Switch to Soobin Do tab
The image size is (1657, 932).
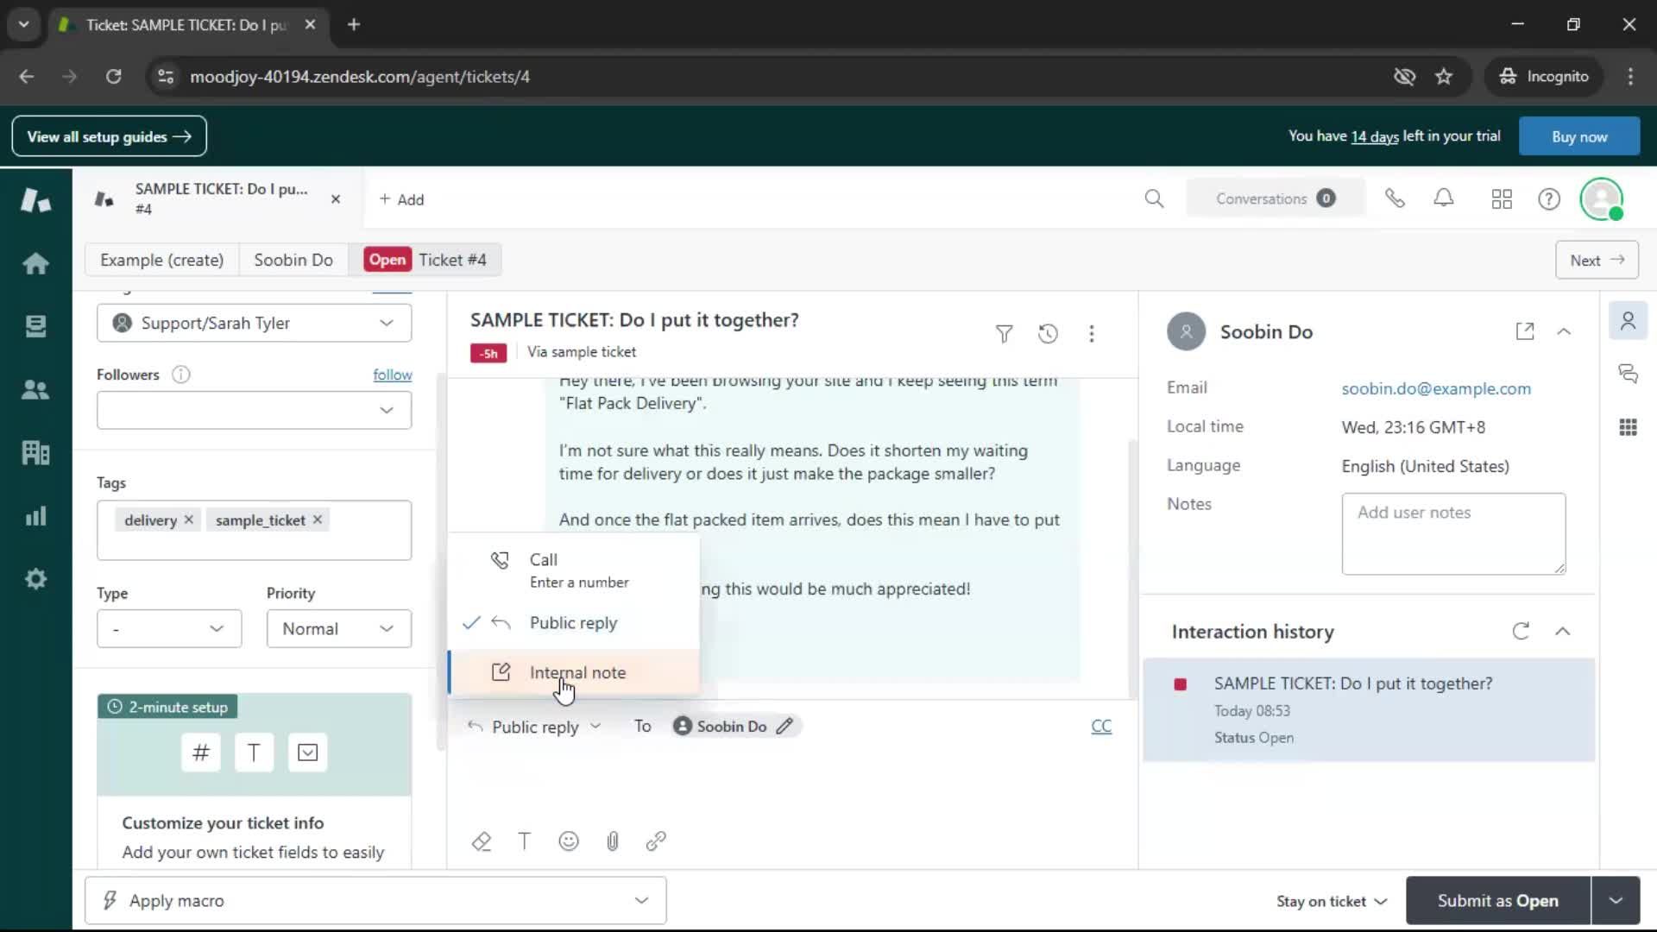(293, 260)
